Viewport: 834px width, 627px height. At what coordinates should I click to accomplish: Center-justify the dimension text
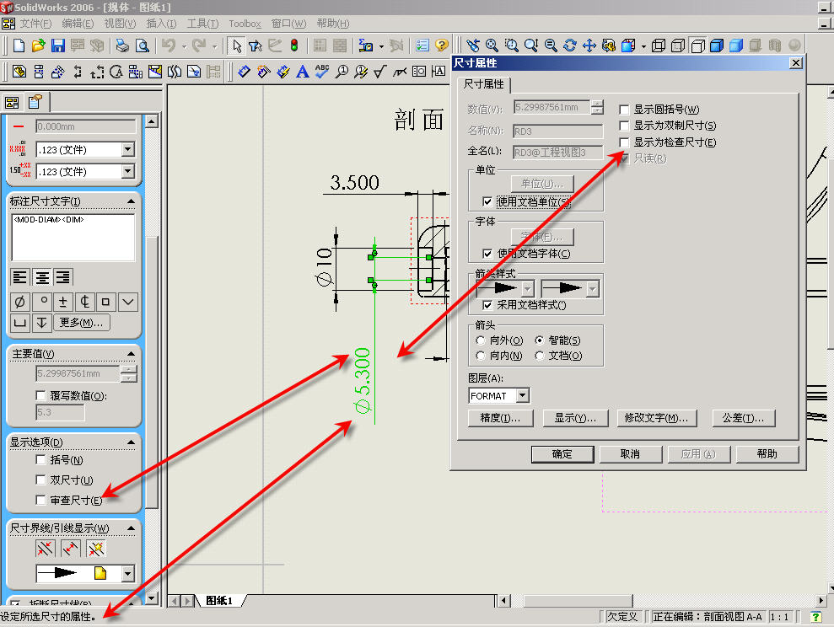coord(42,276)
